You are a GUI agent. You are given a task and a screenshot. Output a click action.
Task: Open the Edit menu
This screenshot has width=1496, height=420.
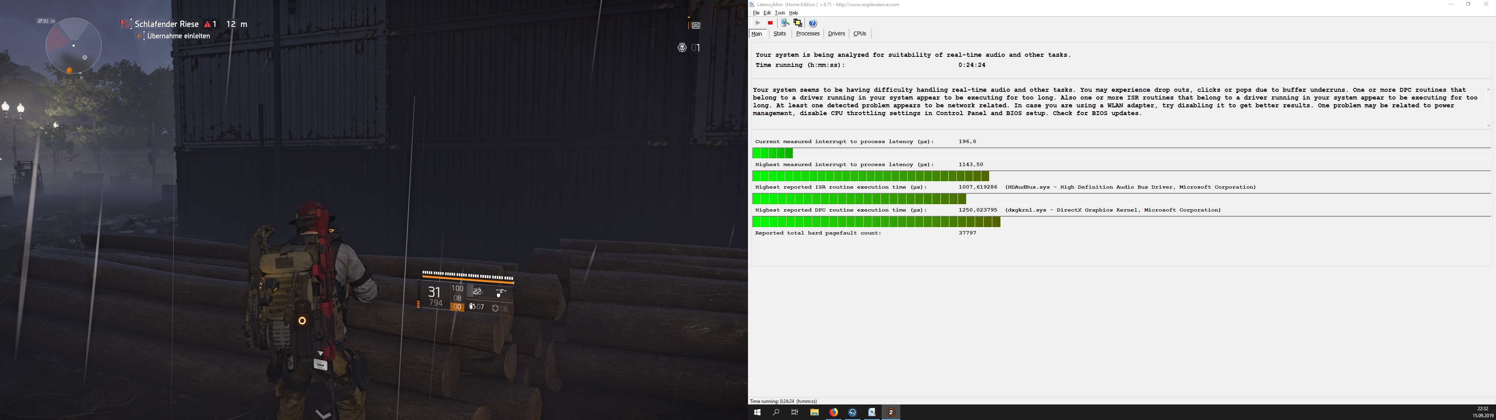pyautogui.click(x=767, y=13)
